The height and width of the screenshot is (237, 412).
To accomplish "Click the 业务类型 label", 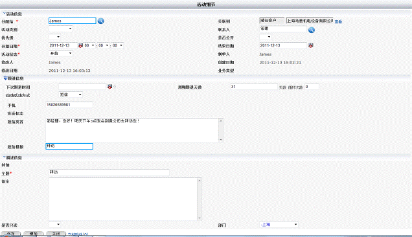I will coord(226,71).
